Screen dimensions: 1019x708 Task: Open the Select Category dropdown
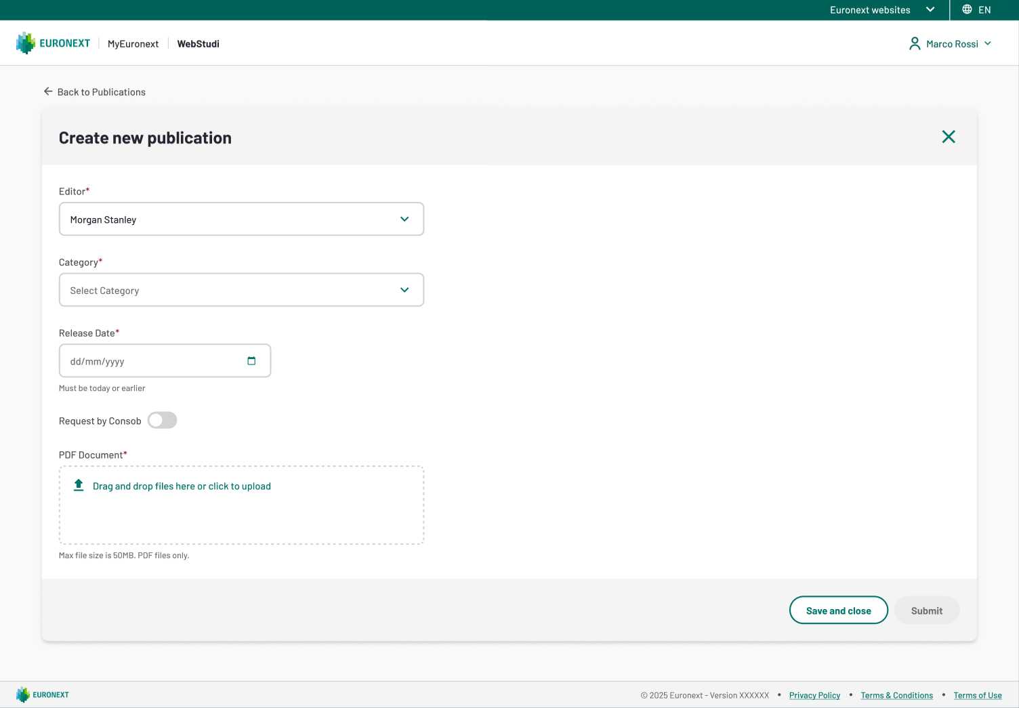[241, 290]
